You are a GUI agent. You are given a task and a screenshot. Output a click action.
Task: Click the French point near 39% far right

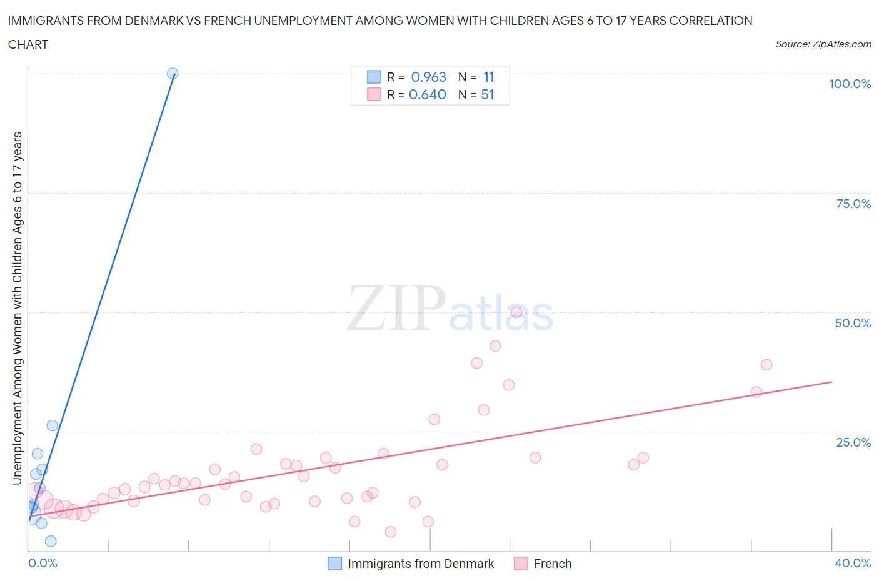pyautogui.click(x=766, y=364)
